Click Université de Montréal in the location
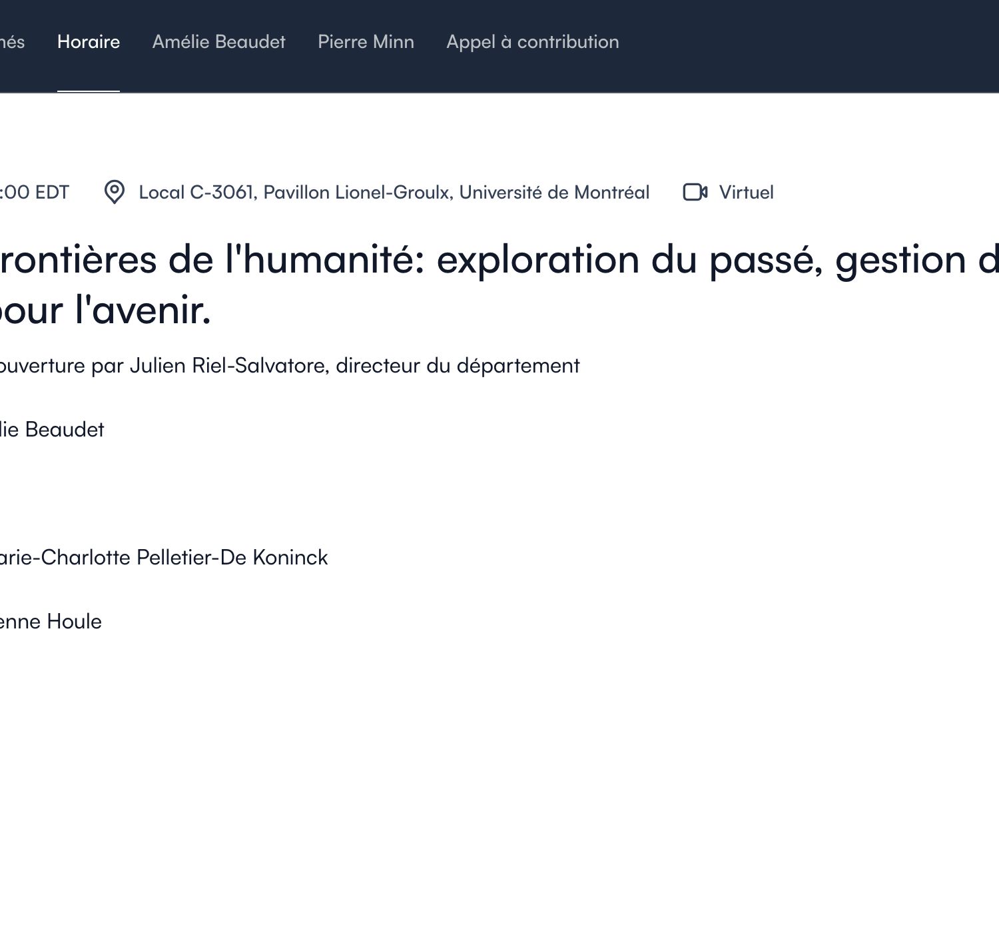 (554, 193)
